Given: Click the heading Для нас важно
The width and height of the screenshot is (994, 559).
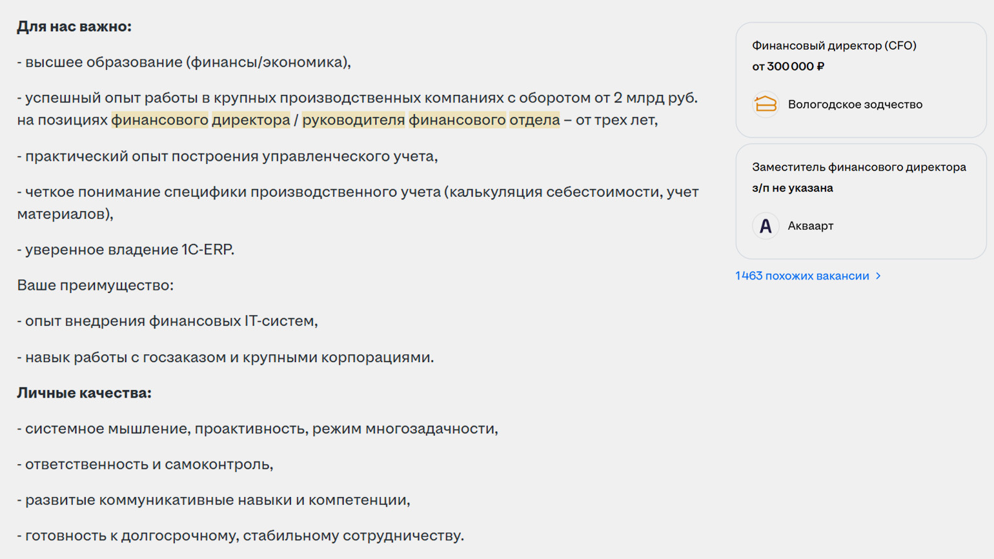Looking at the screenshot, I should 74,26.
